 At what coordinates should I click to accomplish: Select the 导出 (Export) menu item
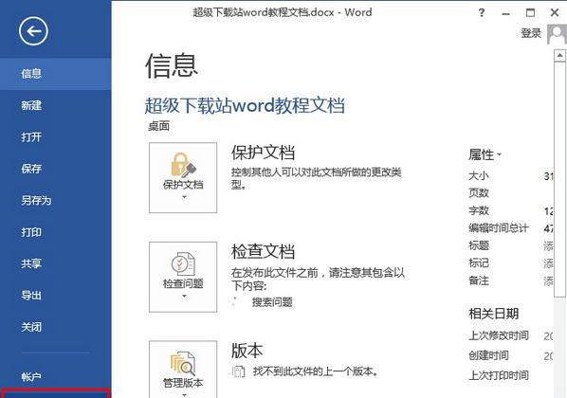click(56, 296)
